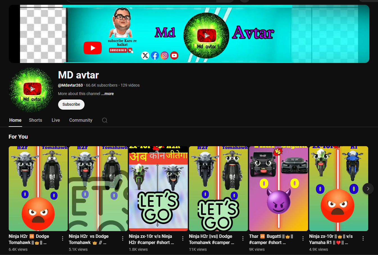
Task: Play fourth H2r Tomahawk thumbnail with LET'S GO
Action: tap(218, 188)
